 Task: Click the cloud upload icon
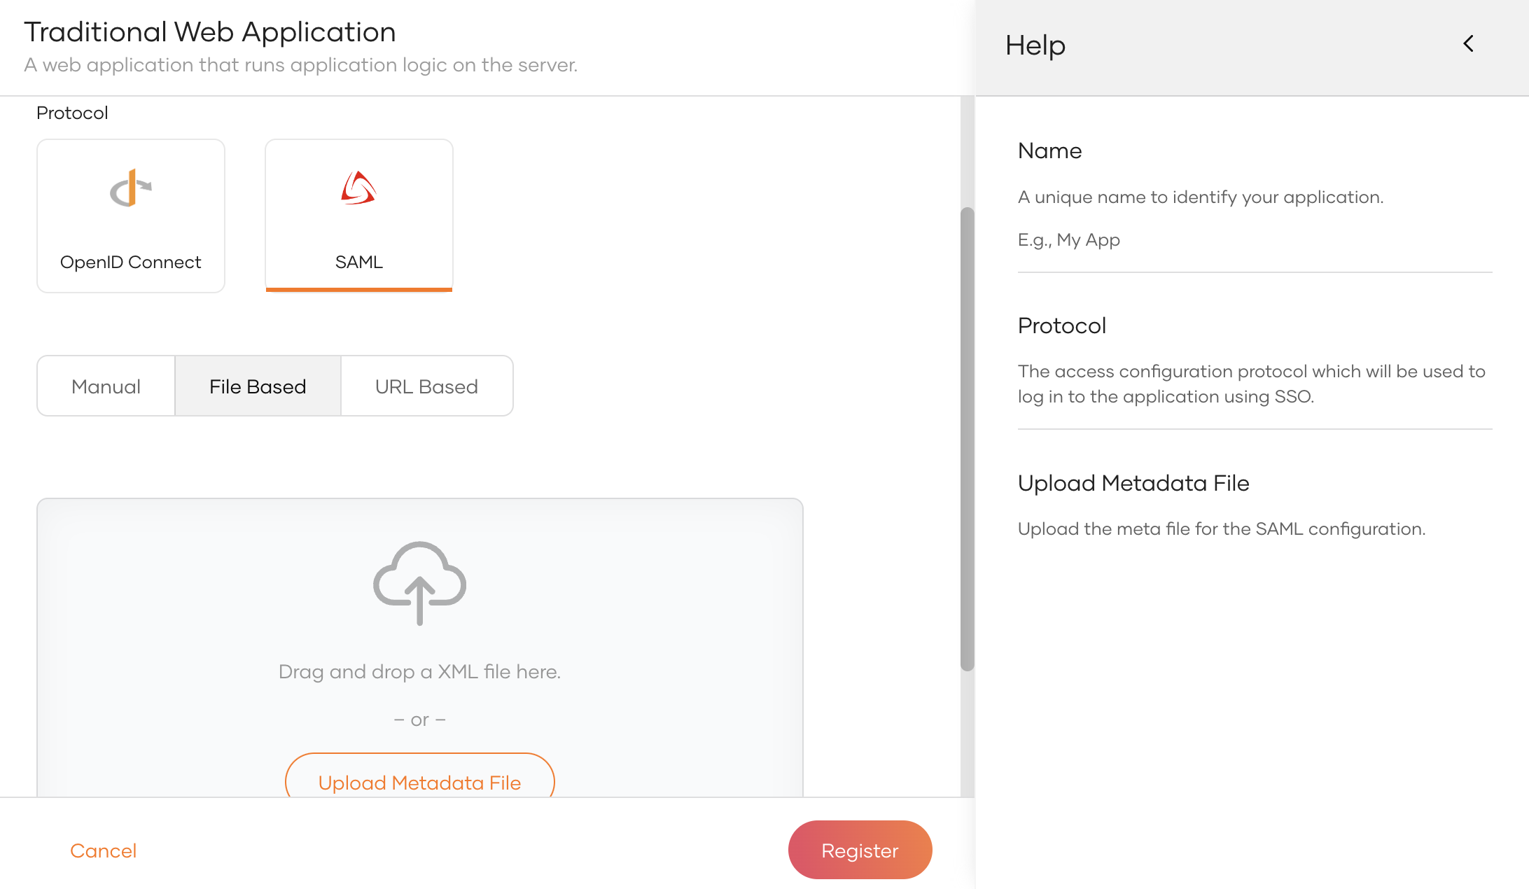(419, 583)
